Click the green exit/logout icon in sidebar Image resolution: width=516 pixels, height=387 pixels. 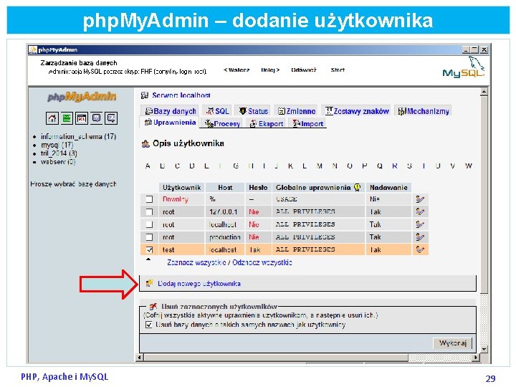[67, 118]
